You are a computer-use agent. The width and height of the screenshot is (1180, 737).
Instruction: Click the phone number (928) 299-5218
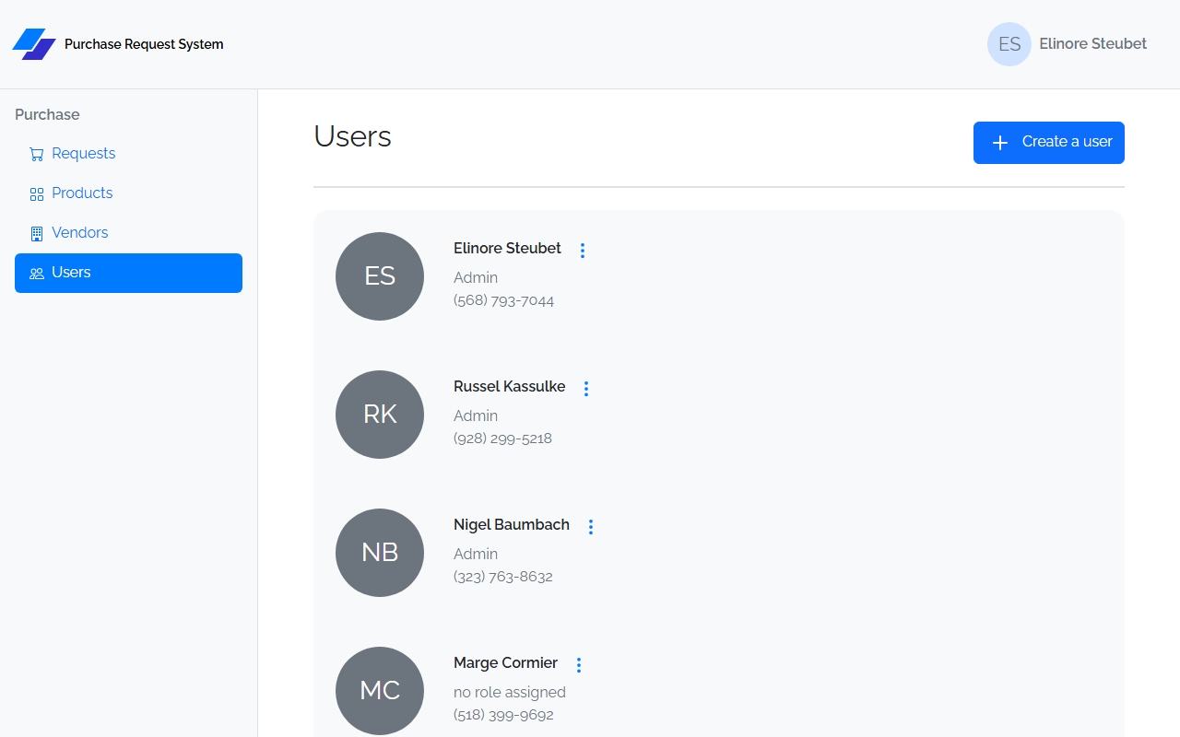pyautogui.click(x=503, y=439)
